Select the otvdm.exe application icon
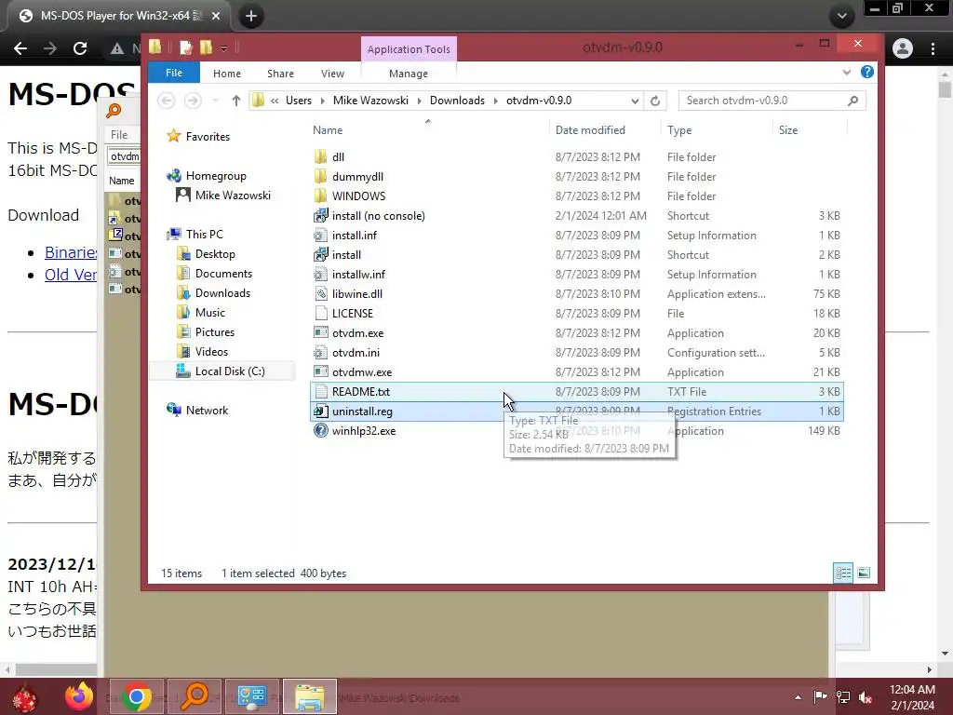This screenshot has height=715, width=953. (321, 332)
